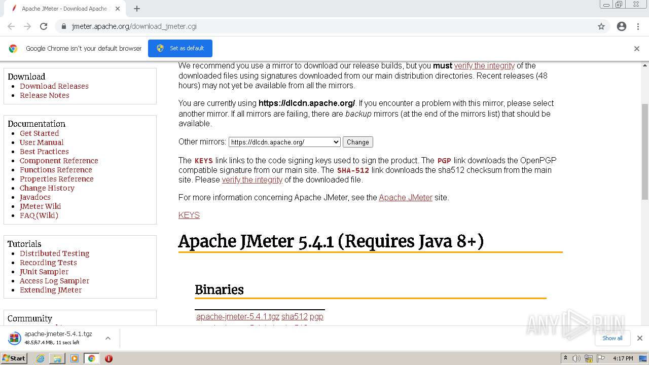Open the Action Center flag icon
This screenshot has width=649, height=365.
(601, 358)
